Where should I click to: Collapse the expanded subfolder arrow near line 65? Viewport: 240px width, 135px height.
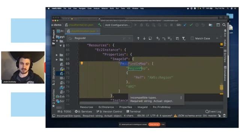coord(61,46)
